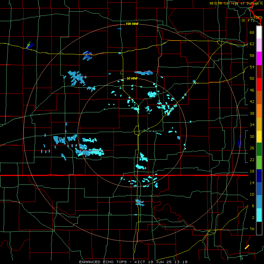Click the yellow marker in the lower right corner

[x=247, y=247]
